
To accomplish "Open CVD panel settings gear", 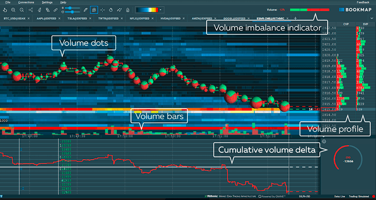I will click(x=323, y=141).
